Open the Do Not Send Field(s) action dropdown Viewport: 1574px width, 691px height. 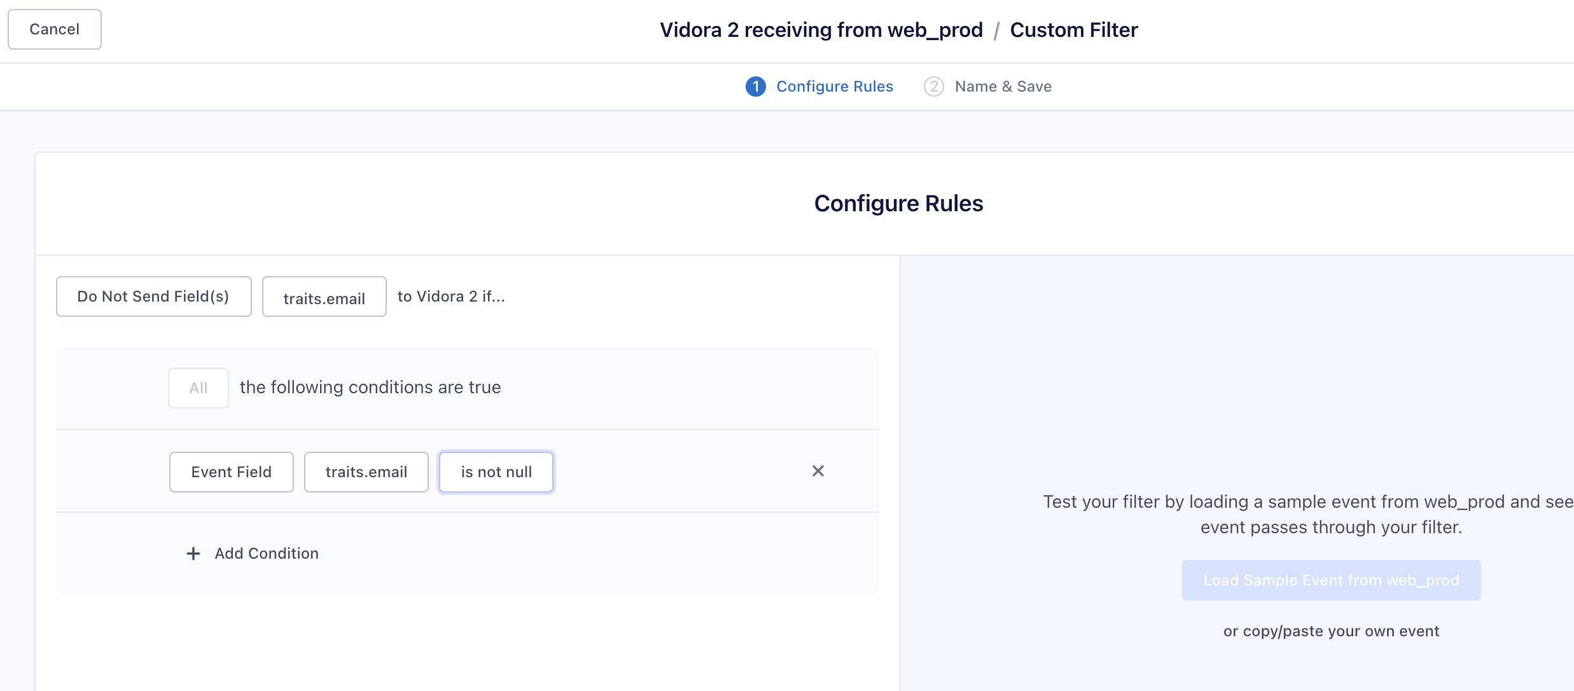[x=153, y=297]
